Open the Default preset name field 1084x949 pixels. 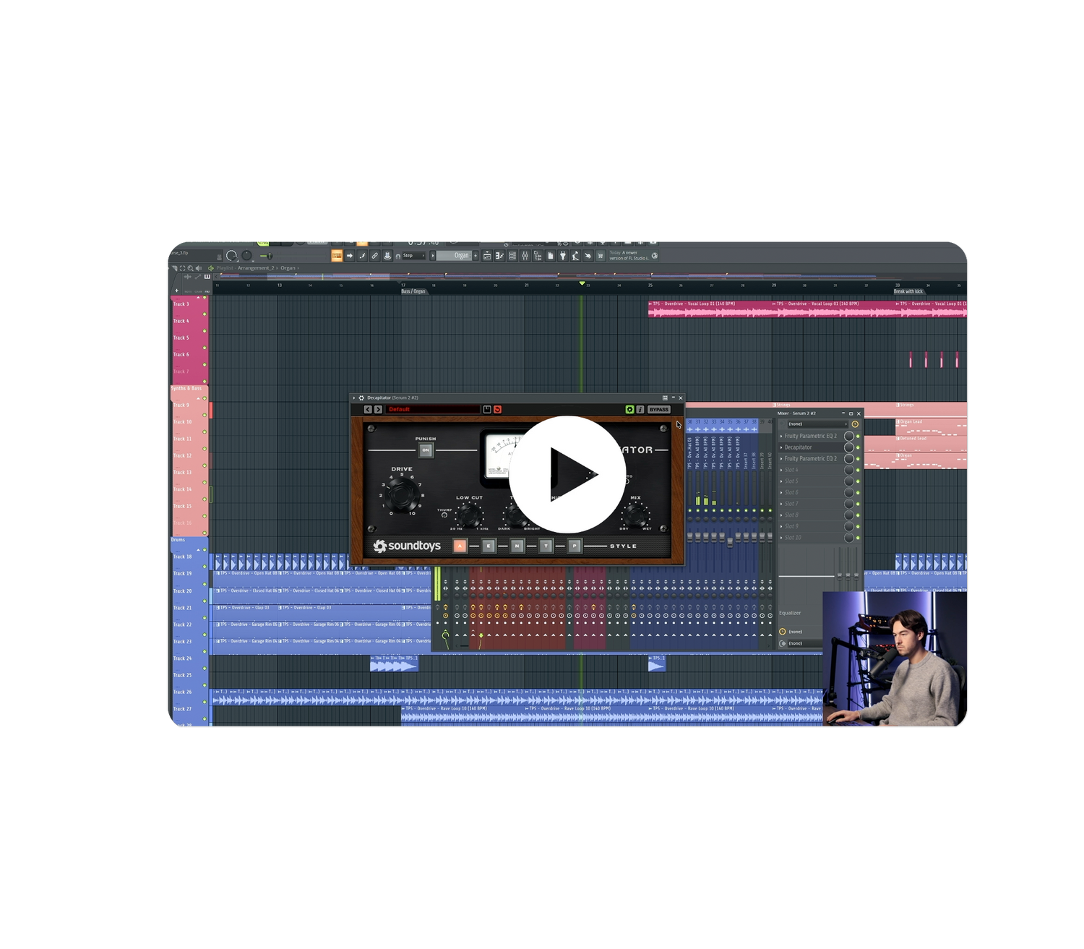point(432,410)
